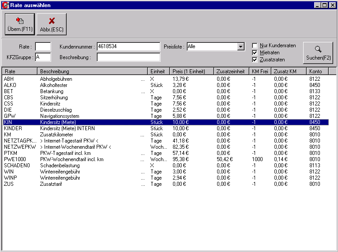Viewport: 338px width, 252px height.
Task: Open the Preisliste dropdown
Action: (x=240, y=46)
